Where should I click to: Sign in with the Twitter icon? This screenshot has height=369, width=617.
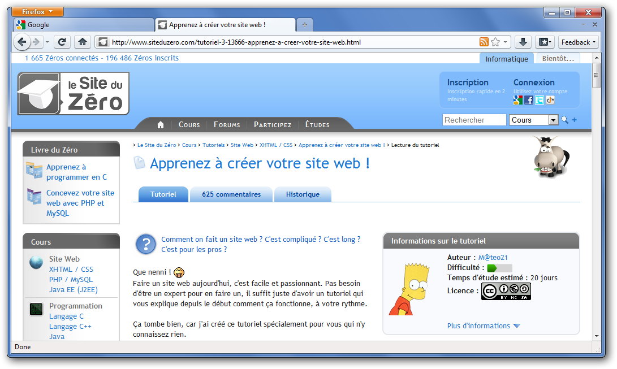point(540,100)
